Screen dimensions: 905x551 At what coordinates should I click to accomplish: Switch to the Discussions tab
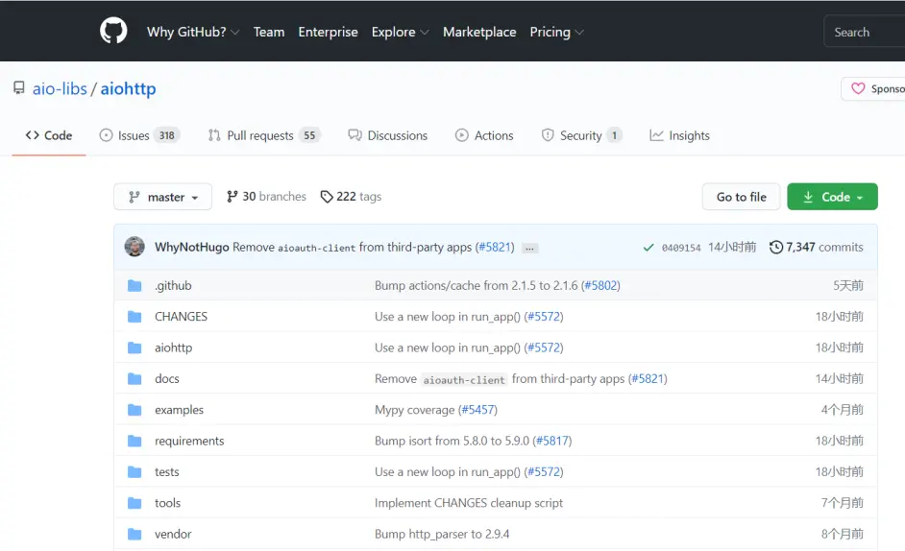click(x=387, y=135)
